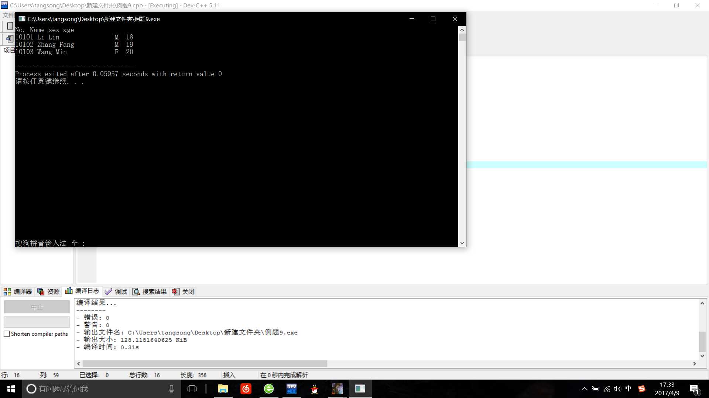Select the 编译日志 tab
The width and height of the screenshot is (709, 398).
point(82,291)
